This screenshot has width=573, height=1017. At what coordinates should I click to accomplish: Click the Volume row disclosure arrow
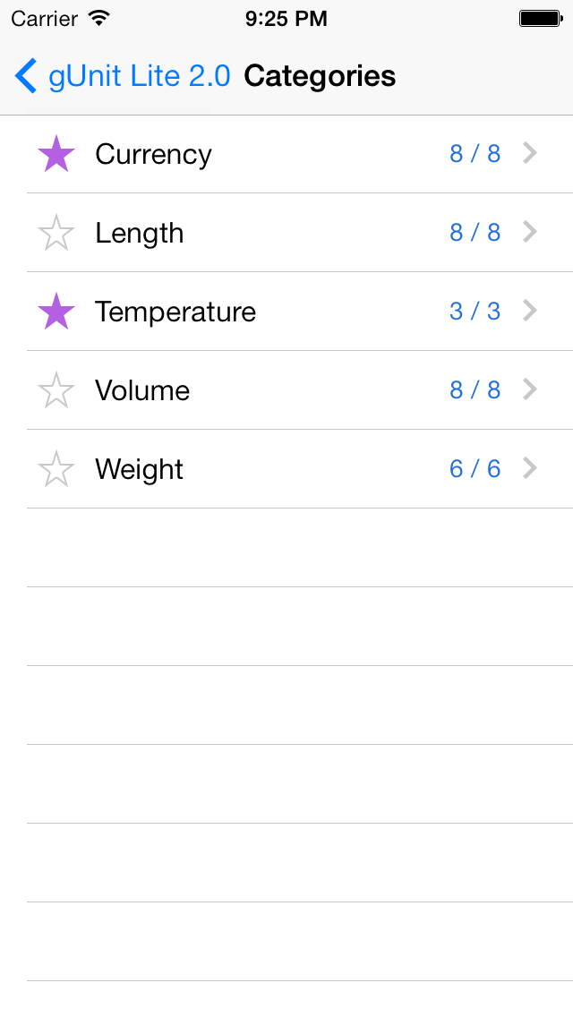(530, 389)
